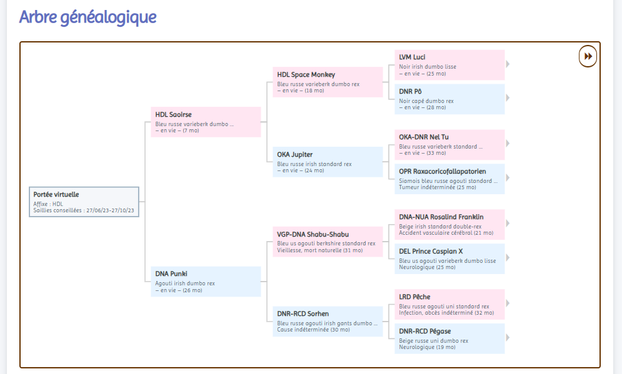622x374 pixels.
Task: Expand ancestors arrow next to LVM Luci
Action: pyautogui.click(x=508, y=64)
